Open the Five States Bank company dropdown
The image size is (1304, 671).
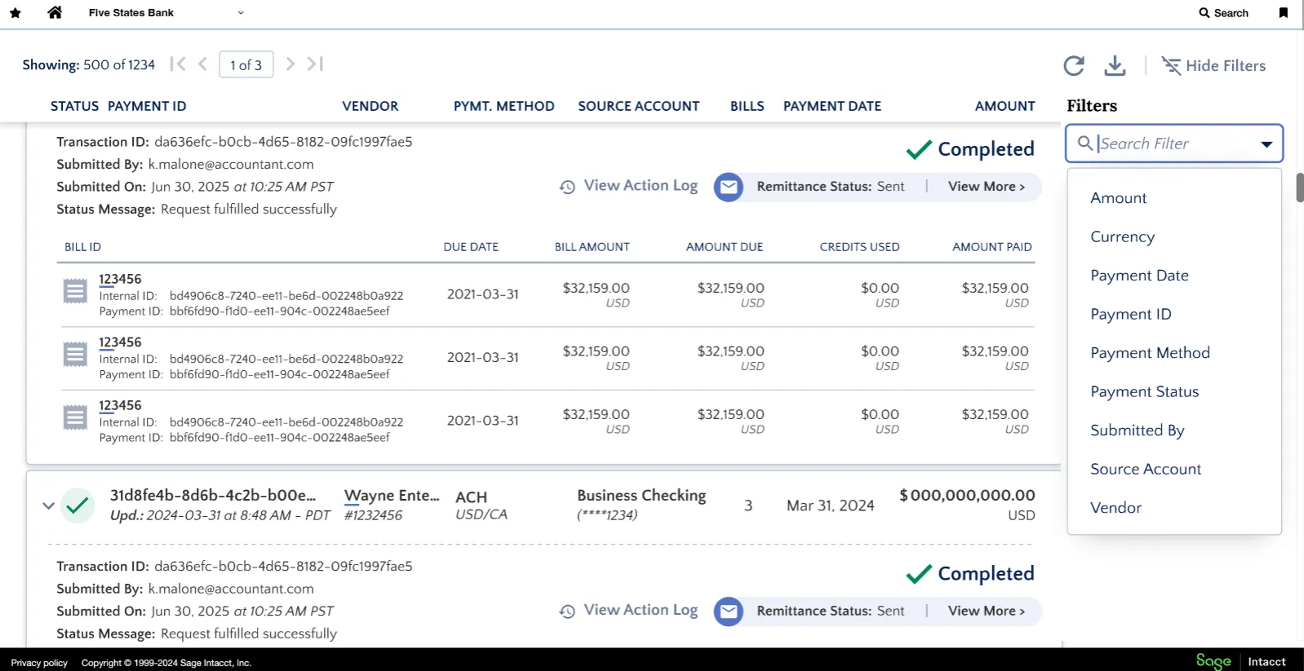pos(166,13)
